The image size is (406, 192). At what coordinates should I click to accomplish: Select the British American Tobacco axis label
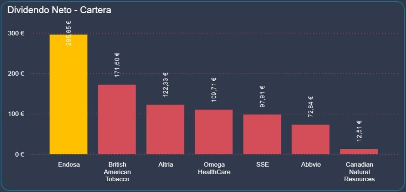pyautogui.click(x=117, y=172)
